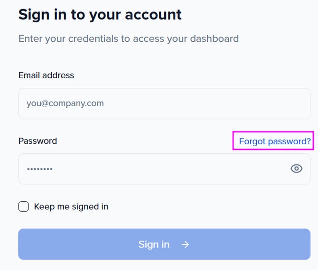Show password using the eye icon
Image resolution: width=318 pixels, height=270 pixels.
tap(296, 168)
